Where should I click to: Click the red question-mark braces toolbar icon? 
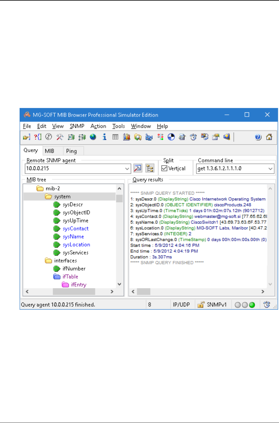tap(38, 137)
